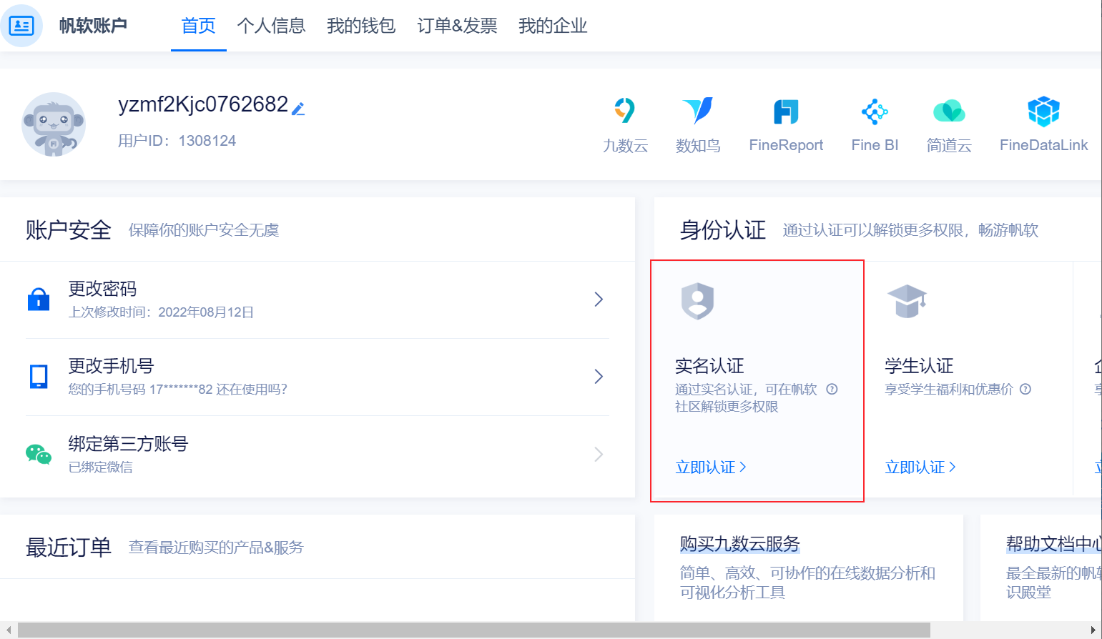Click the 实名认证 card title
Viewport: 1102px width, 639px height.
(x=709, y=366)
